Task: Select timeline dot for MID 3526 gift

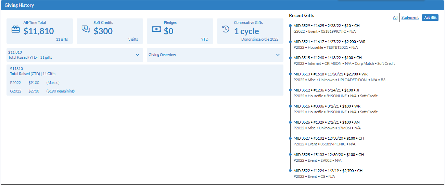Action: click(290, 122)
